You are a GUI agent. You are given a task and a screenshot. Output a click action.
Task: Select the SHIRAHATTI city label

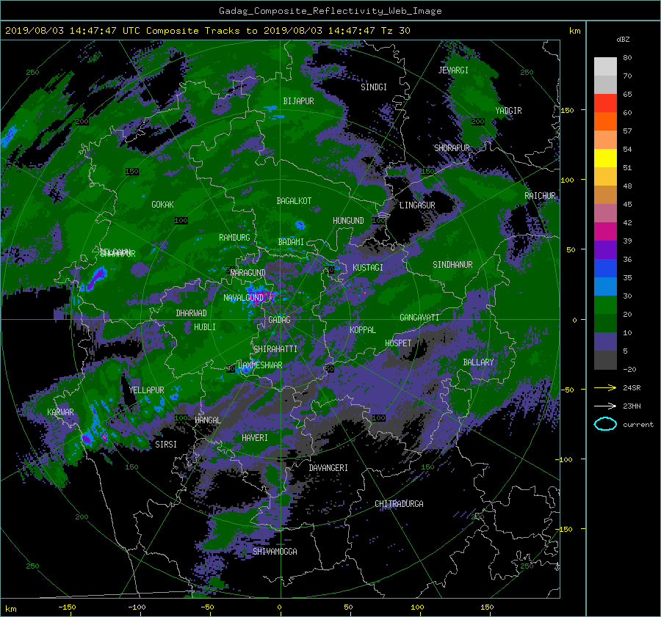(x=275, y=348)
